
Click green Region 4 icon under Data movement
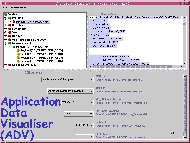coord(14,47)
